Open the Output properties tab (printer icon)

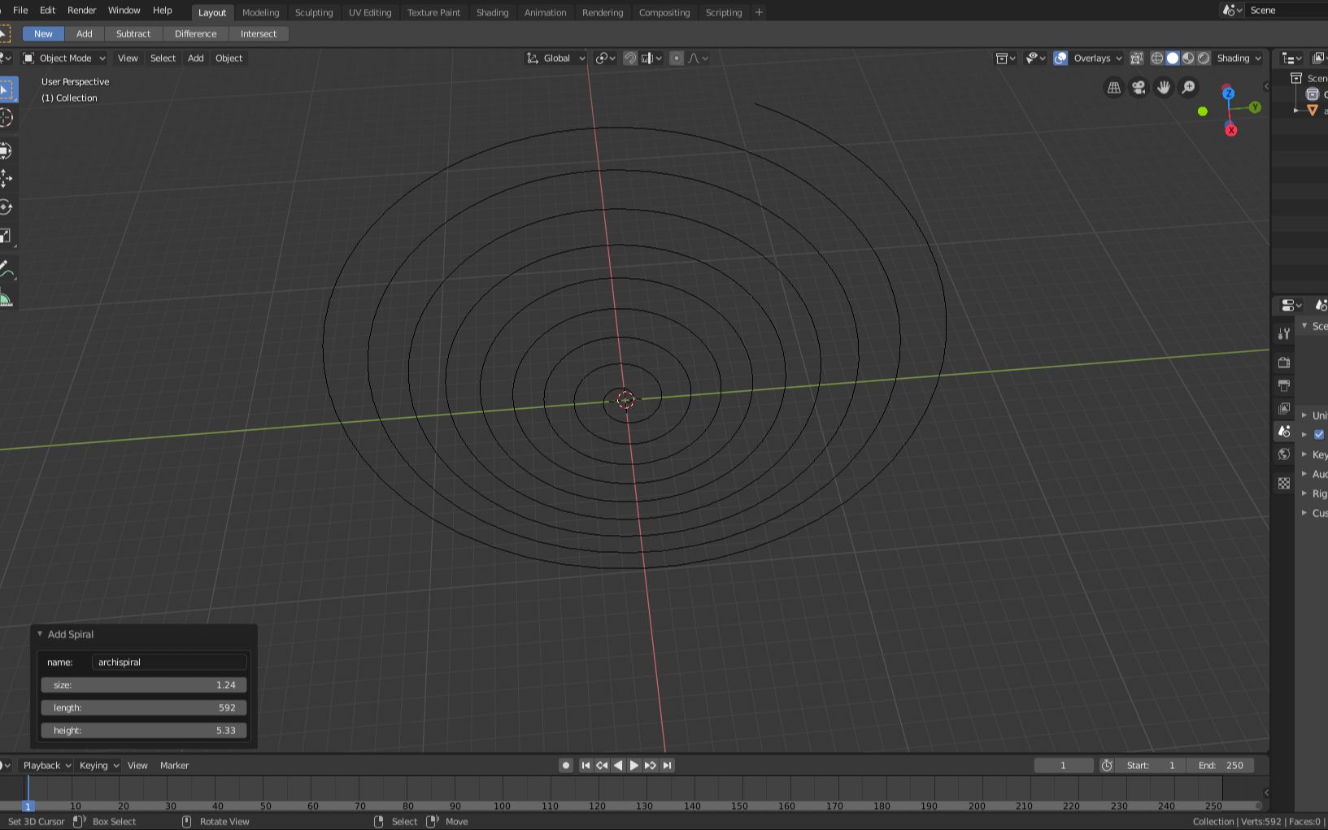[x=1283, y=386]
